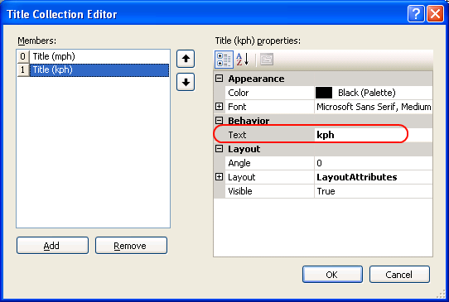
Task: Move selected member up with arrow button
Action: (x=186, y=59)
